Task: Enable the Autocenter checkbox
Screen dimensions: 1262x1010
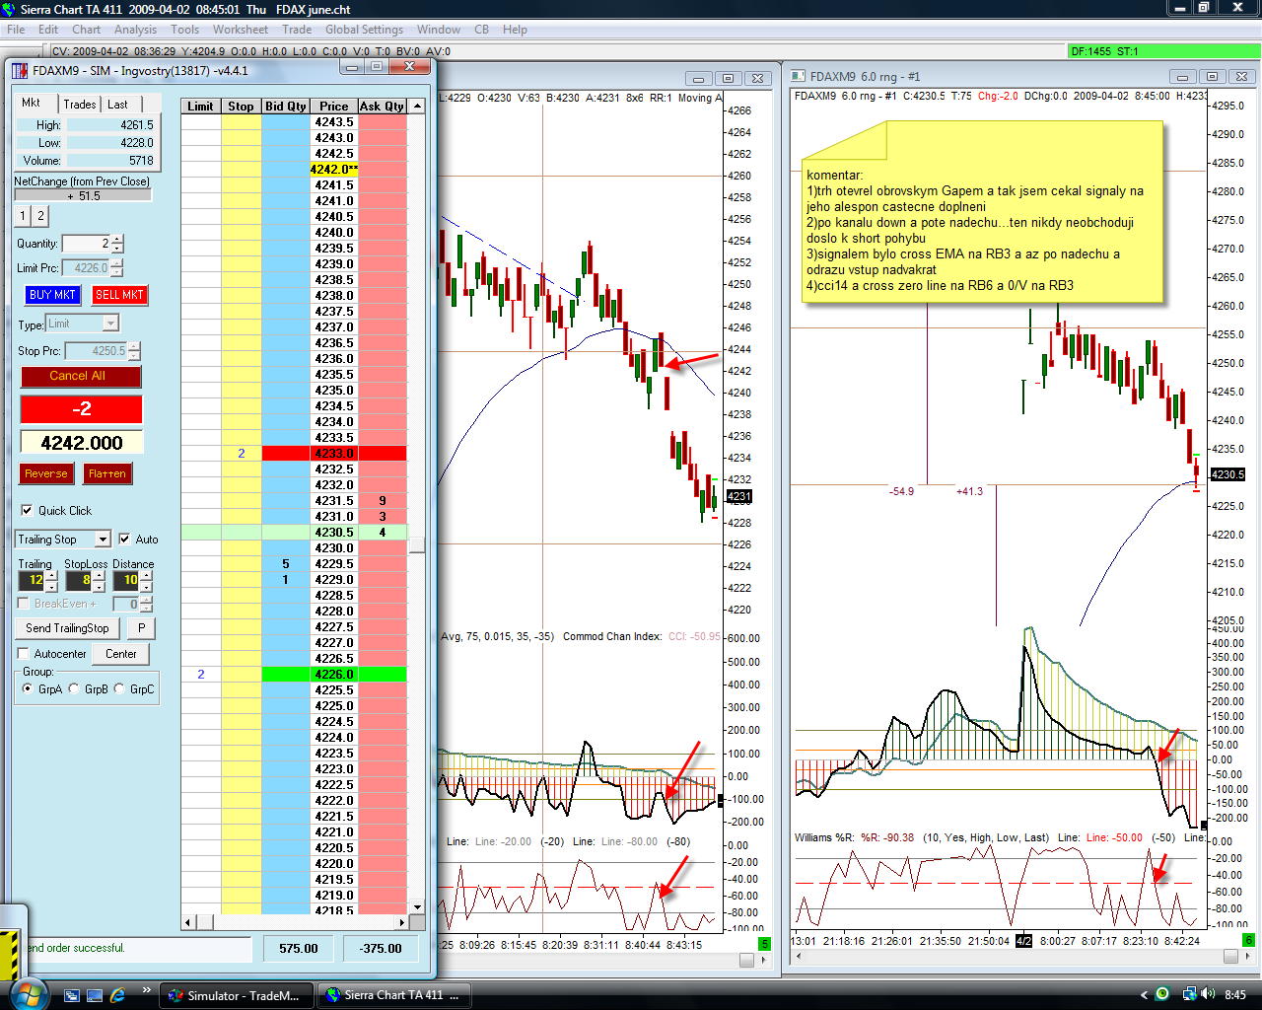Action: pyautogui.click(x=24, y=653)
